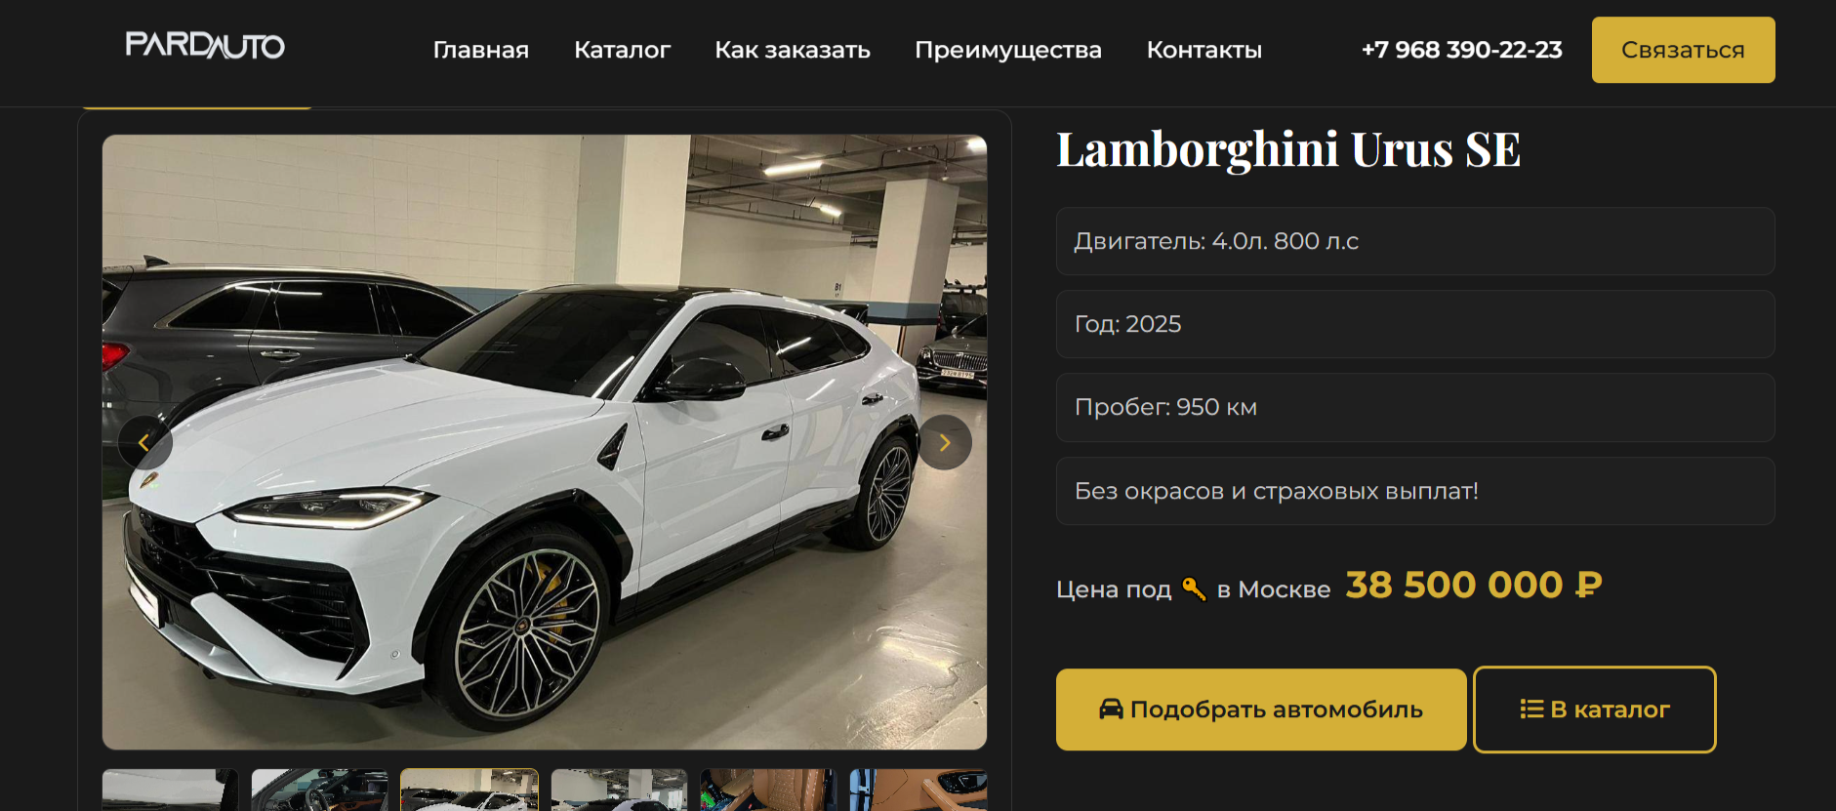Image resolution: width=1836 pixels, height=811 pixels.
Task: Click the В каталог button
Action: [1595, 710]
